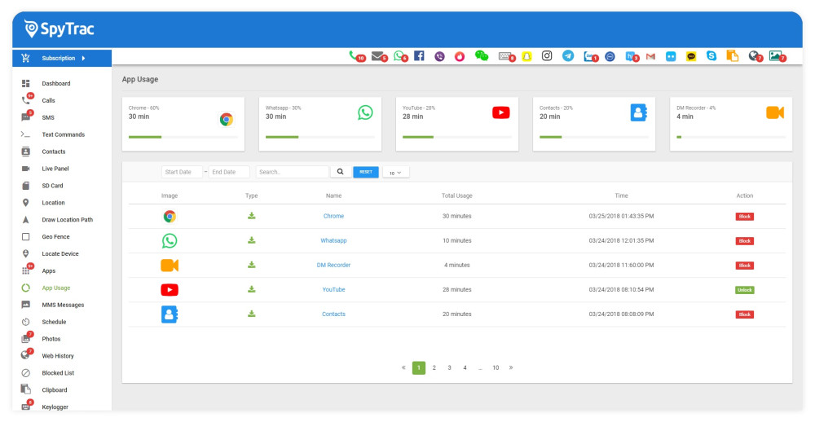Viewport: 815px width, 422px height.
Task: Block Chrome using its red Block button
Action: [744, 217]
